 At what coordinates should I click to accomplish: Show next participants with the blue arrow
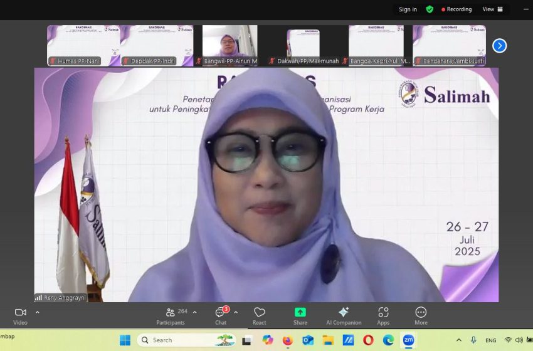click(x=499, y=46)
